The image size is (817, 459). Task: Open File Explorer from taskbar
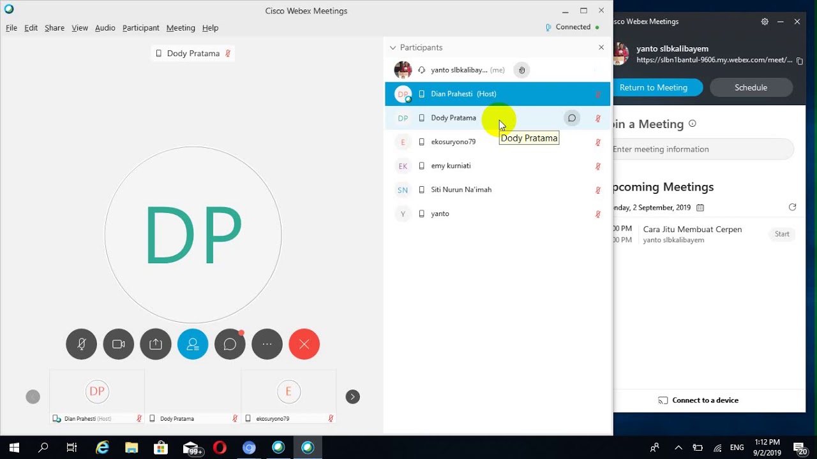pos(131,448)
